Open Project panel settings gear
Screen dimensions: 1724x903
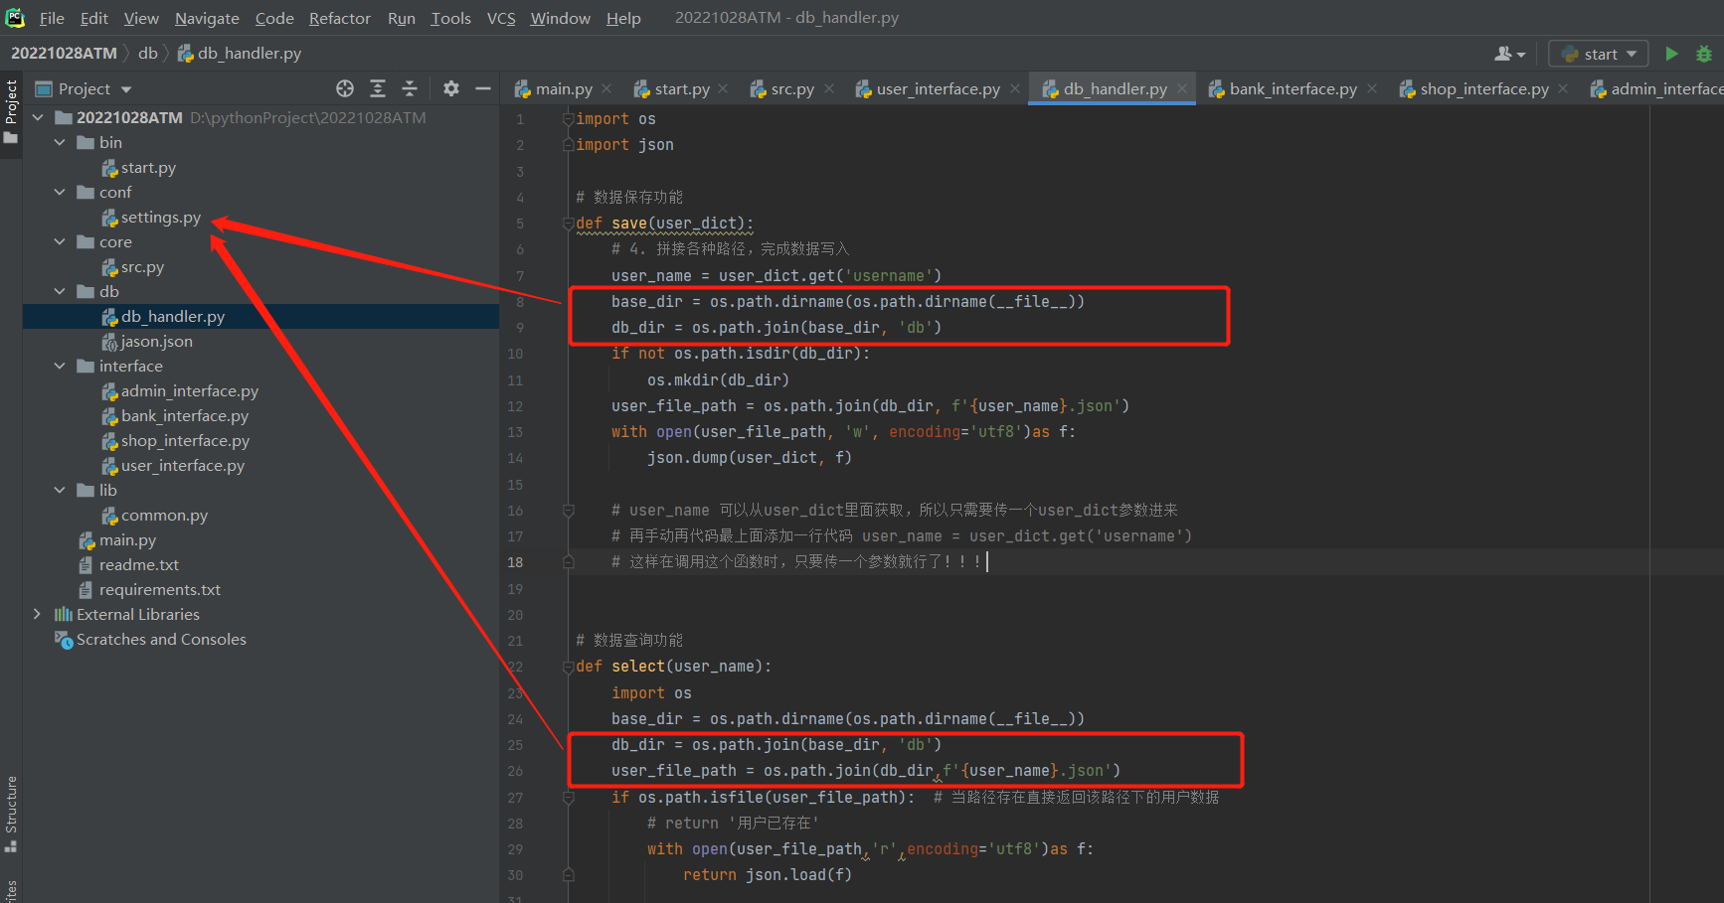coord(451,88)
